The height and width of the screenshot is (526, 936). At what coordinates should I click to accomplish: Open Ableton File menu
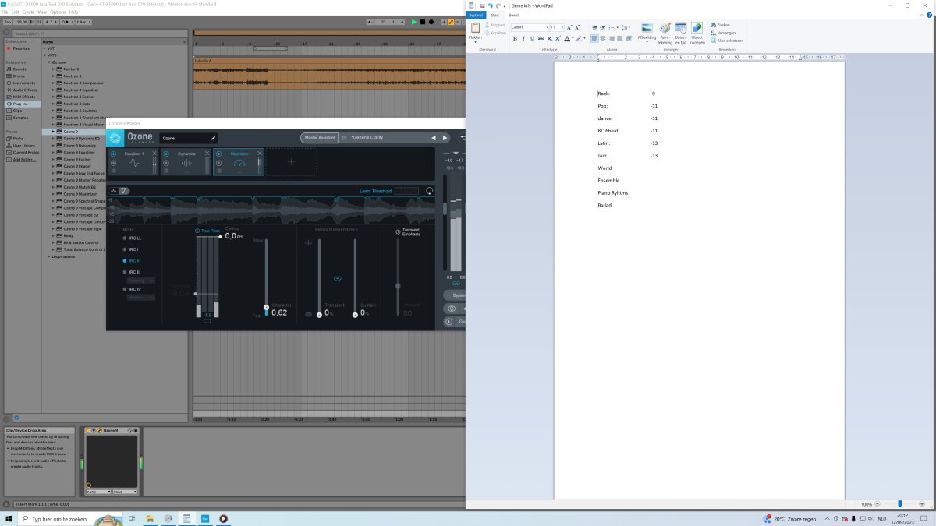[x=5, y=12]
